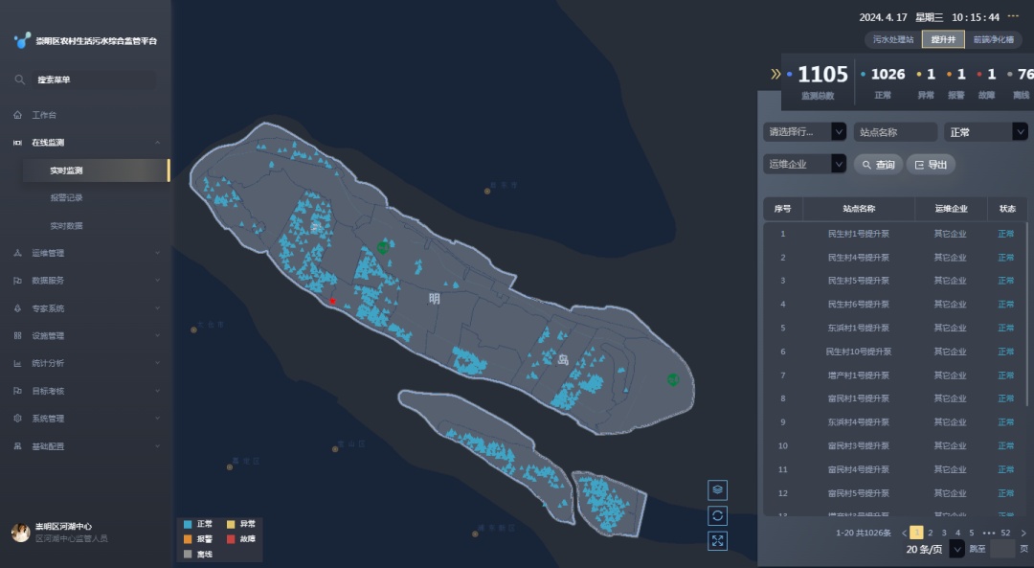The image size is (1034, 568).
Task: Click 正常 status link for 东浜村1号提升泵
Action: click(x=1005, y=328)
